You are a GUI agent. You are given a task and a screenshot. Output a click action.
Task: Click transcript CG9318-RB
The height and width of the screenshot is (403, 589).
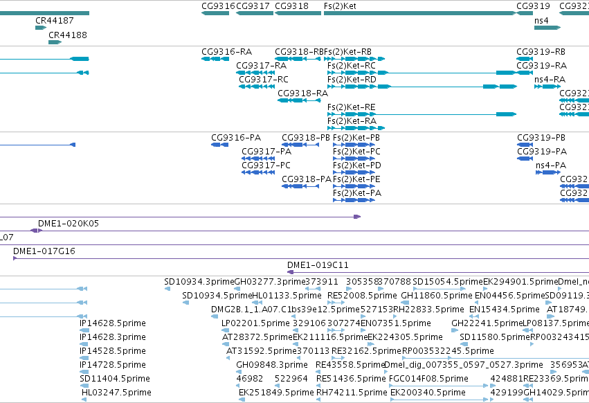pos(298,59)
